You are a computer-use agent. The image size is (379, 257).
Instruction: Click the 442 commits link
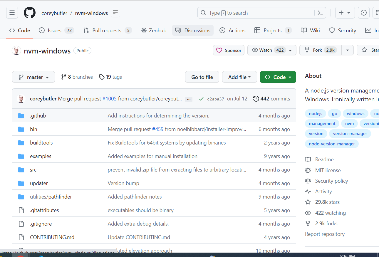(271, 99)
